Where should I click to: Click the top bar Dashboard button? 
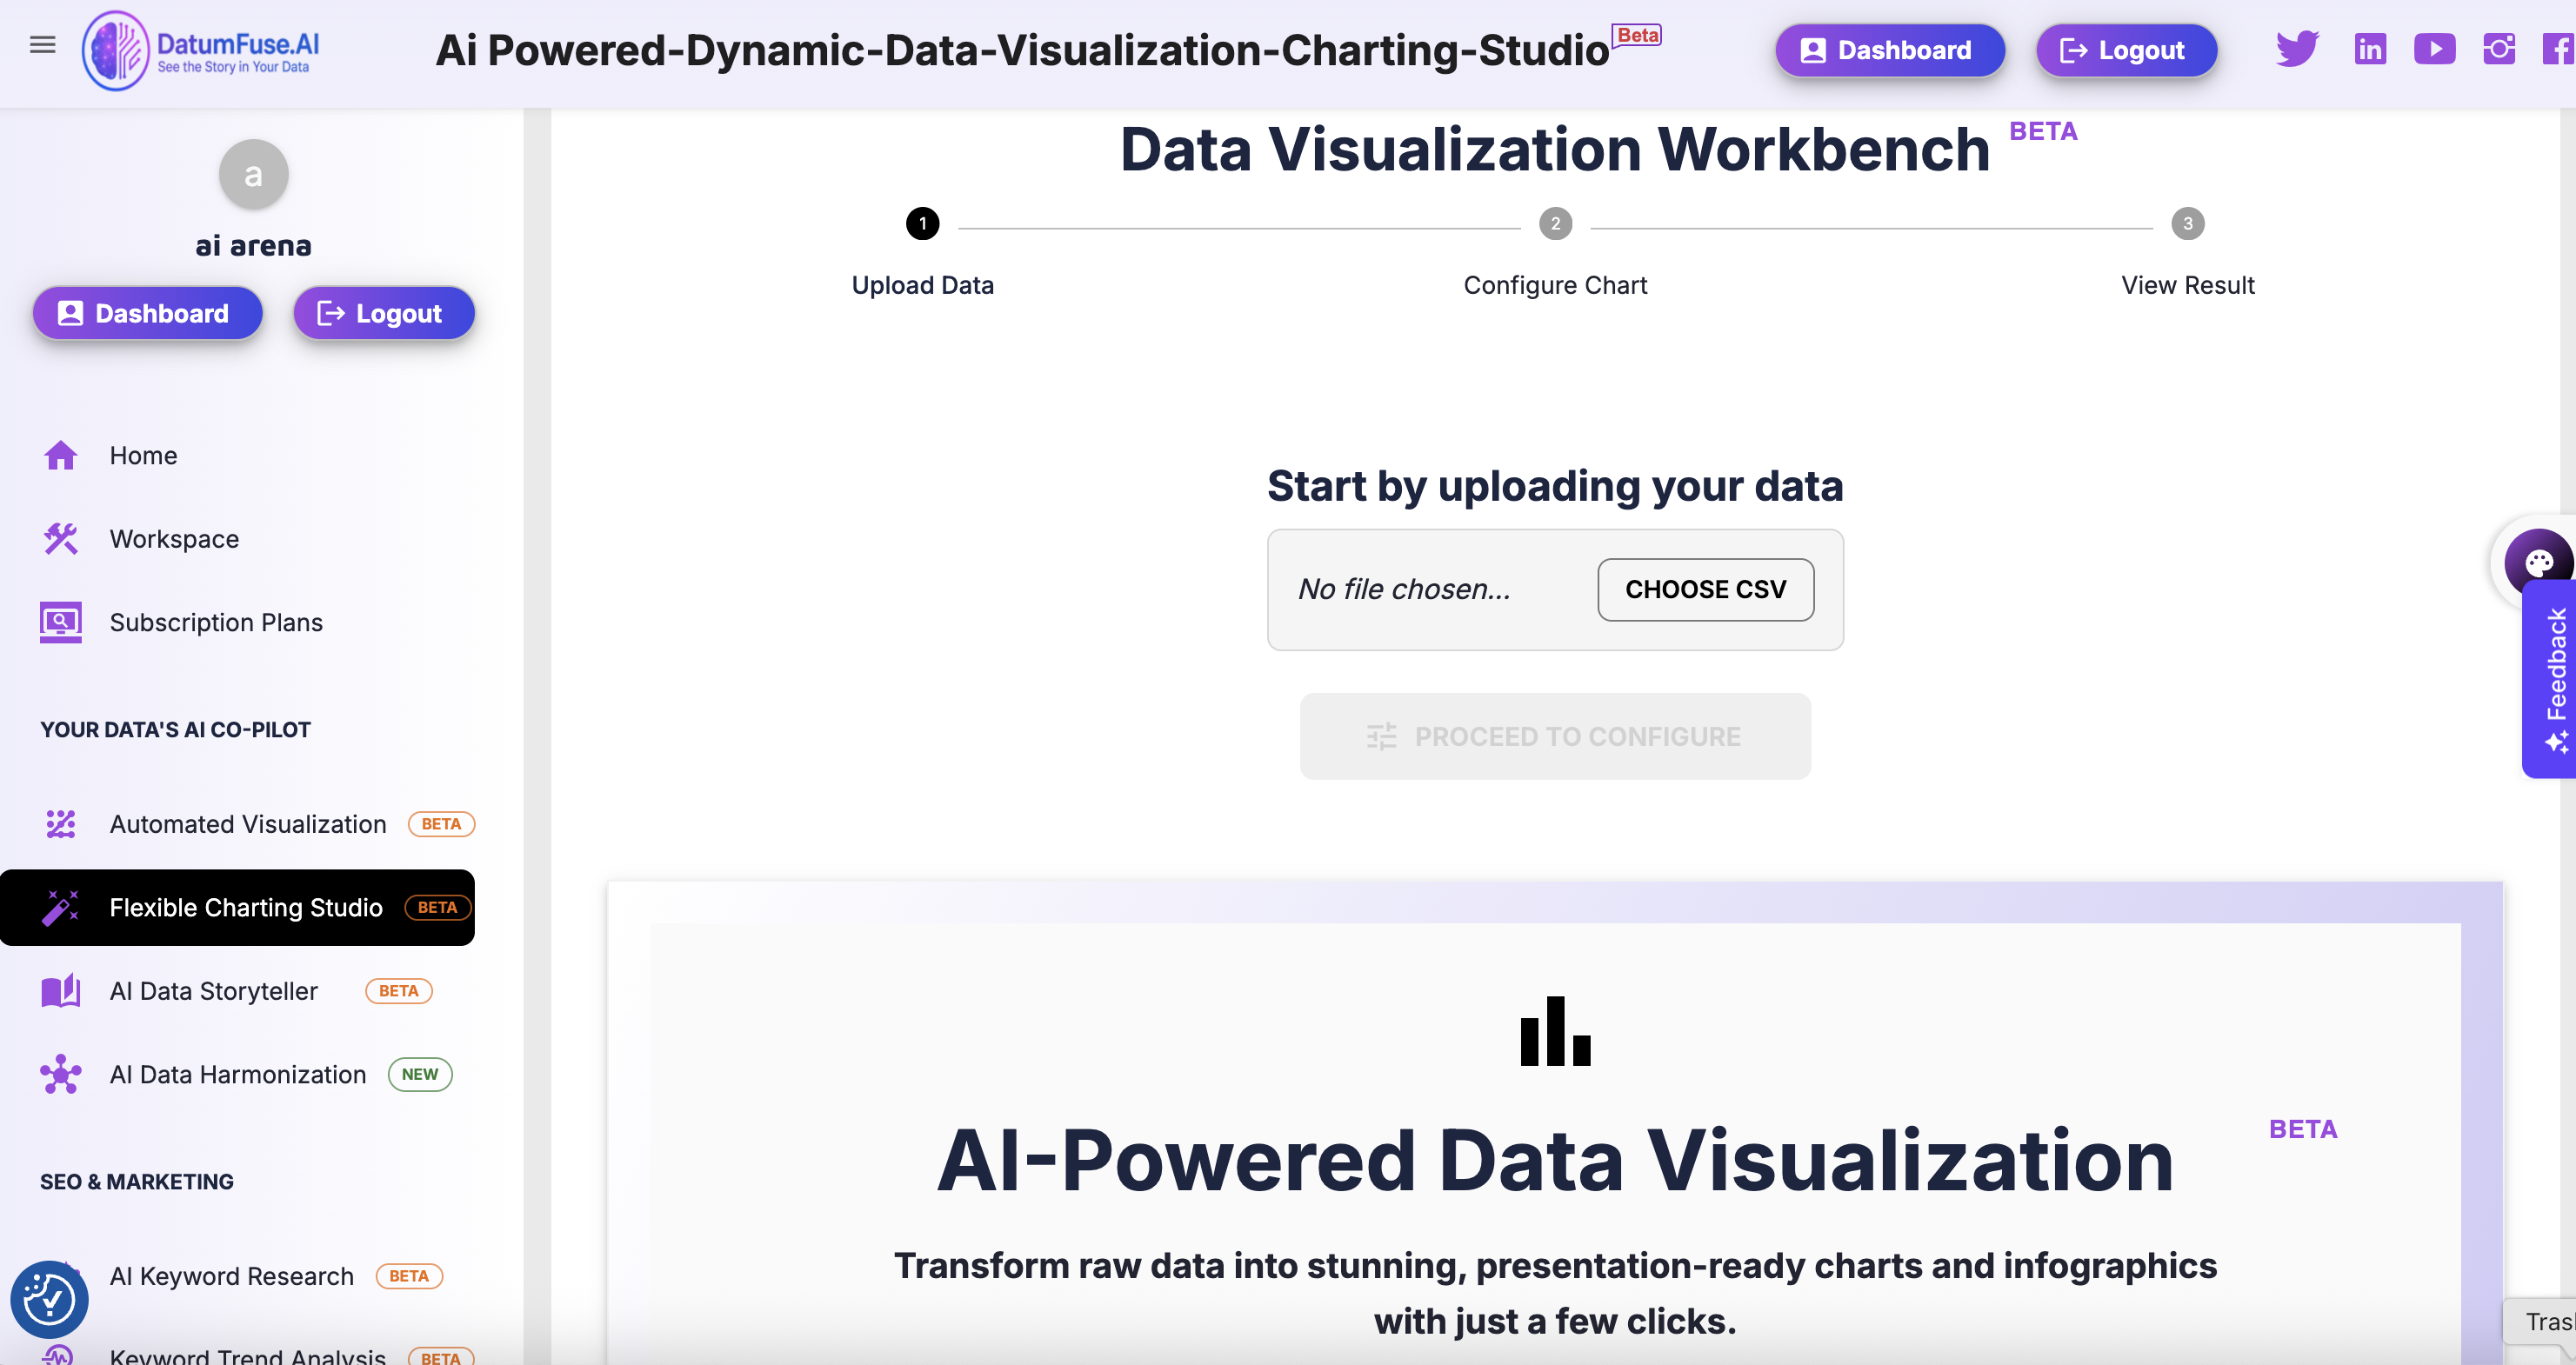(1889, 50)
